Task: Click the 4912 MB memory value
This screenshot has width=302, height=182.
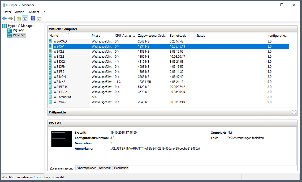Action: pos(144,61)
